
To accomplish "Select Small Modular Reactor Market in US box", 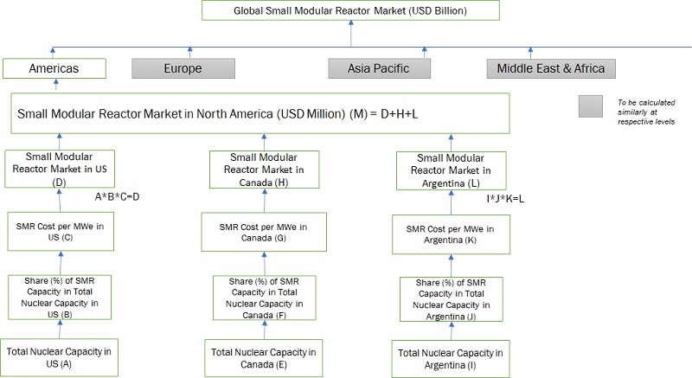I will coord(60,170).
